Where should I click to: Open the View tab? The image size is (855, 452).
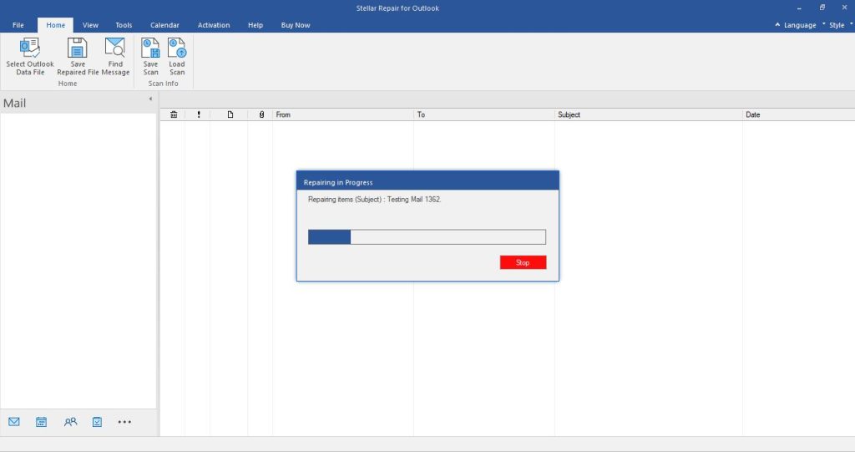(x=90, y=25)
